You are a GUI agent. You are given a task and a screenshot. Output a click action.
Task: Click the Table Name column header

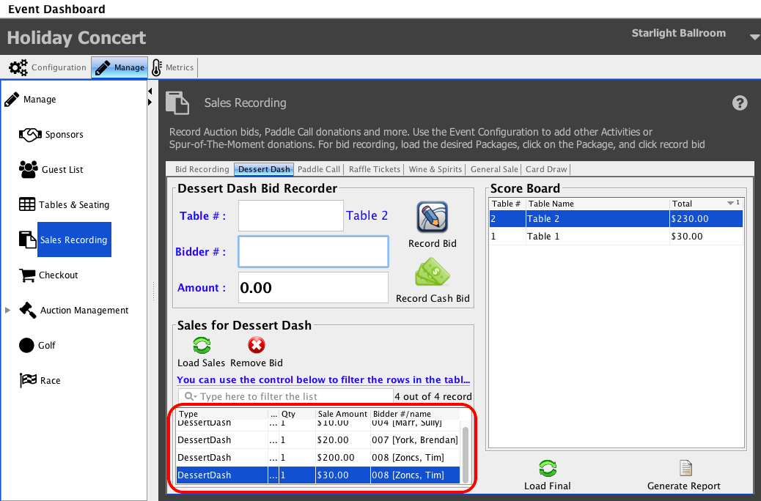tap(598, 204)
